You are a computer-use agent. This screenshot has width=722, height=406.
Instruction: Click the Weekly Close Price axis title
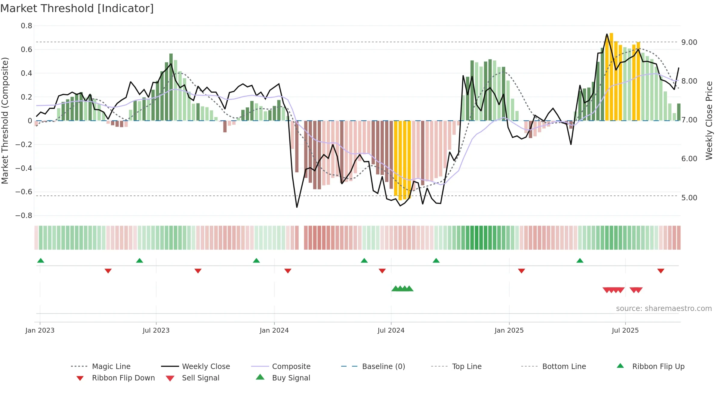click(709, 120)
